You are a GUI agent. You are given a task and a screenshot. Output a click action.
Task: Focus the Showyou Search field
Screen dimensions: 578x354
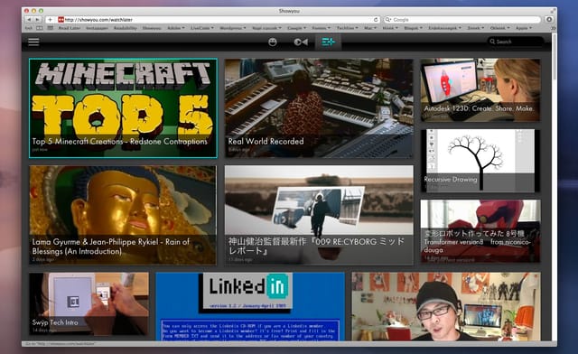(516, 42)
